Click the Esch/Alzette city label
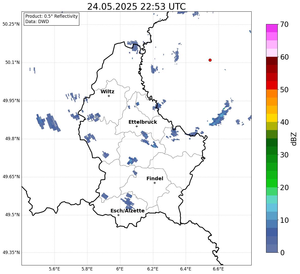Image resolution: width=300 pixels, height=274 pixels. (128, 211)
